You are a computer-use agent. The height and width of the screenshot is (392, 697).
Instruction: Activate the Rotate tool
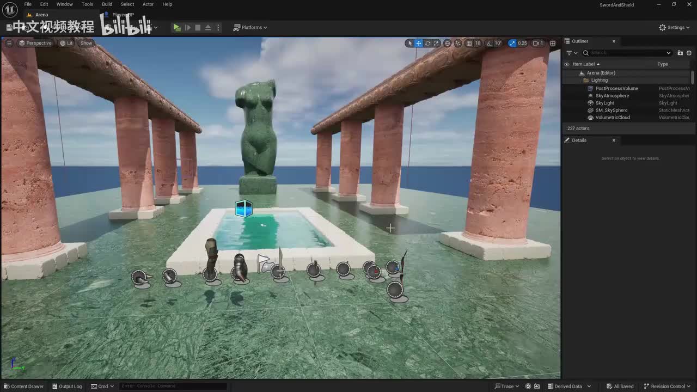[427, 43]
